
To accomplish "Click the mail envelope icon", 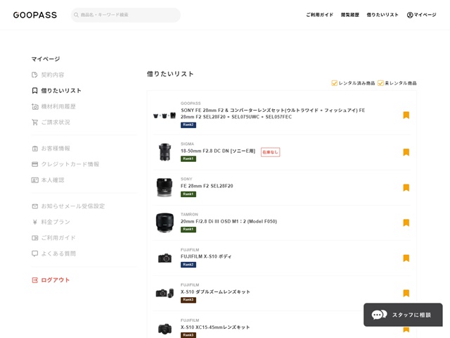I will [x=34, y=206].
